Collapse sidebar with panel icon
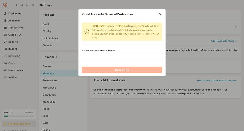 [33, 5]
